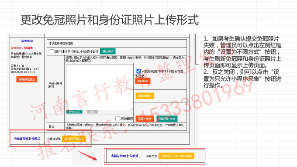Viewport: 297px width, 167px height.
Task: Click the 审核意见 blue heading
Action: pyautogui.click(x=27, y=41)
